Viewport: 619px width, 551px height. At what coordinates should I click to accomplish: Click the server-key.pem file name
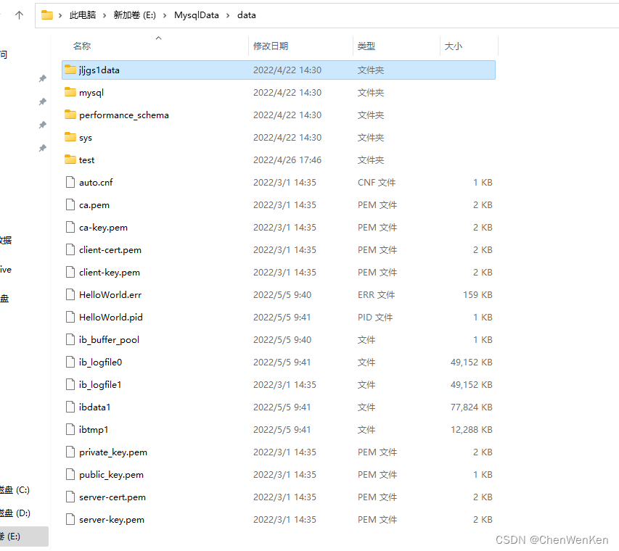coord(112,520)
